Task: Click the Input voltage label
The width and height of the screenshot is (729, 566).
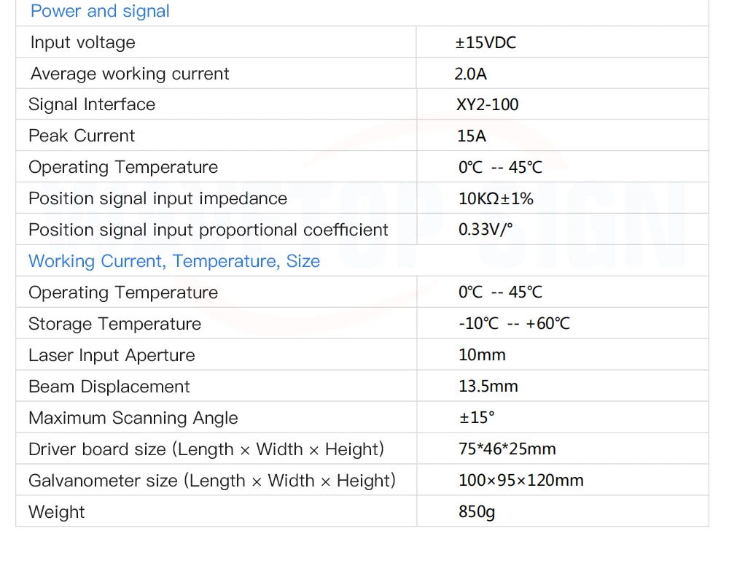Action: coord(82,42)
